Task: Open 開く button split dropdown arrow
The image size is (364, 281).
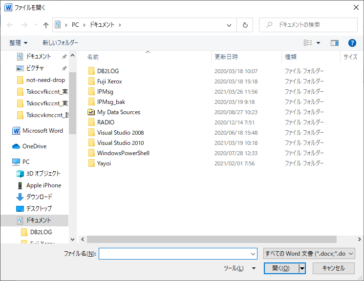Action: [302, 268]
